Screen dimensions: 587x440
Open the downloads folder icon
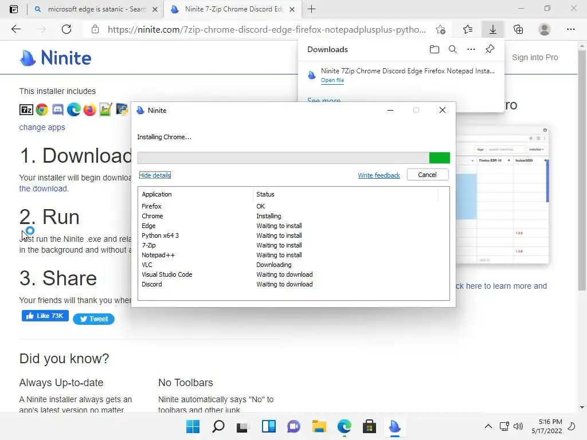(x=435, y=49)
